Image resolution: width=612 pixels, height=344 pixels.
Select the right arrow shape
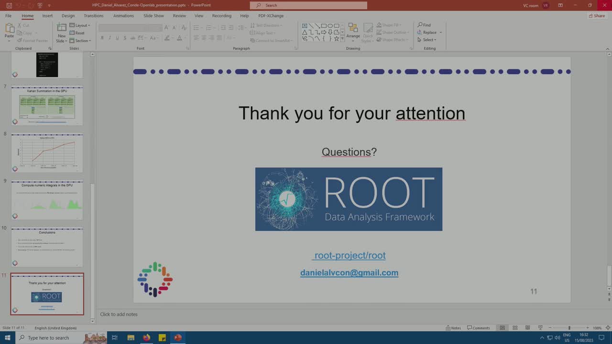[x=324, y=32]
